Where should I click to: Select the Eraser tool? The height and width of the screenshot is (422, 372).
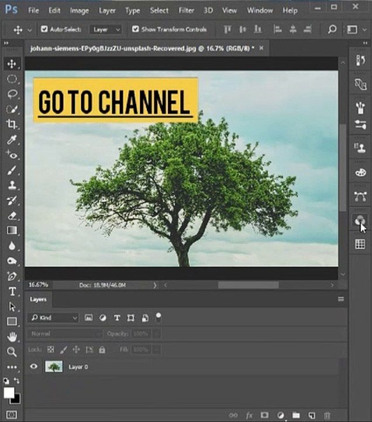click(x=12, y=216)
